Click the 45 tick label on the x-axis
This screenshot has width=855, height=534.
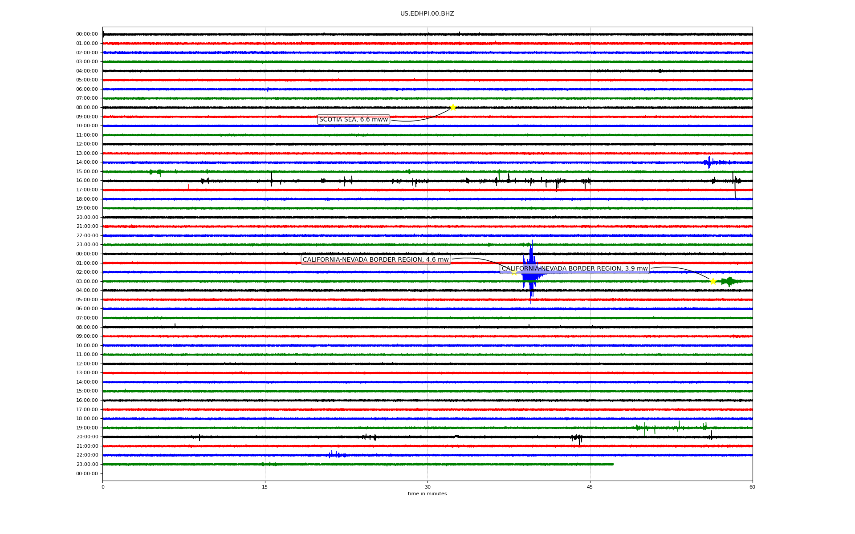tap(590, 487)
